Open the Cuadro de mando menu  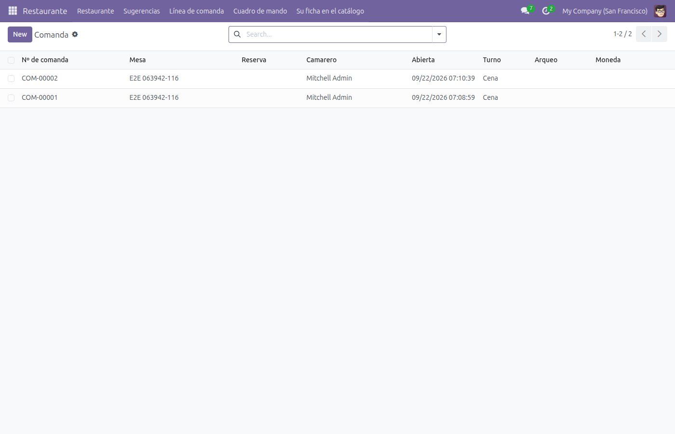(260, 11)
